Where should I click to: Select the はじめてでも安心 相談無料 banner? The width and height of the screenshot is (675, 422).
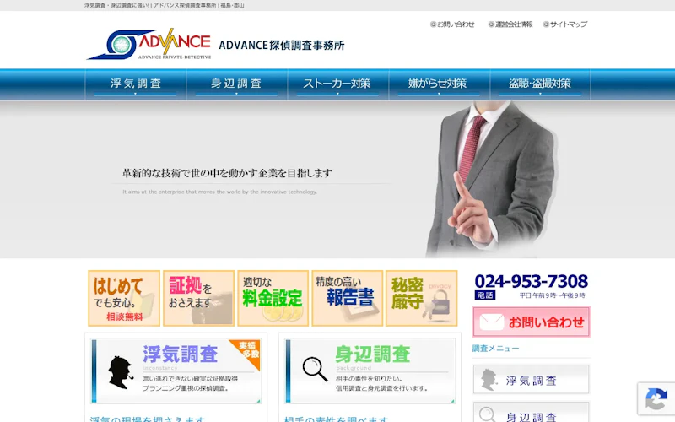tap(124, 298)
